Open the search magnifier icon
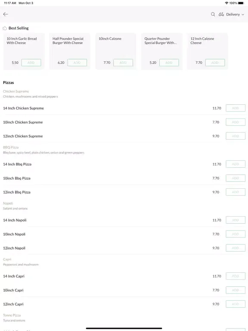Viewport: 248px width, 331px height. [x=213, y=14]
